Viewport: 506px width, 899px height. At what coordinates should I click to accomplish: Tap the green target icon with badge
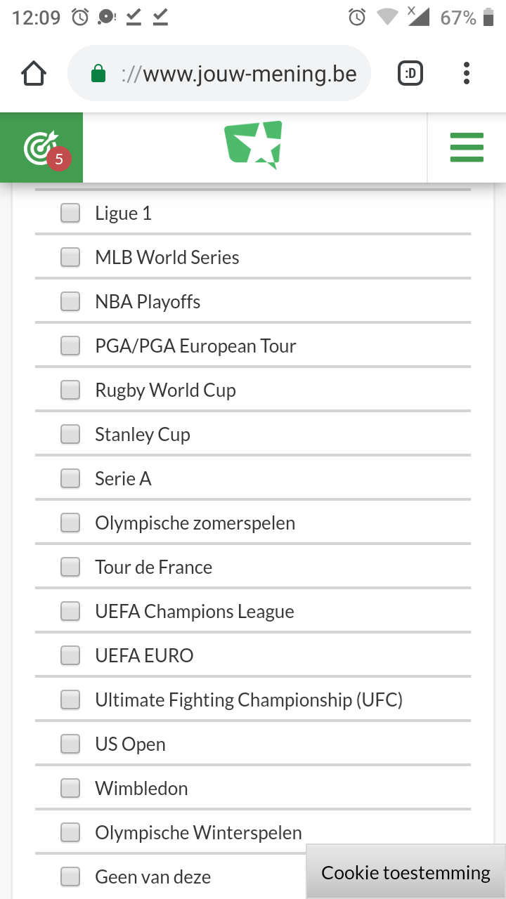41,148
